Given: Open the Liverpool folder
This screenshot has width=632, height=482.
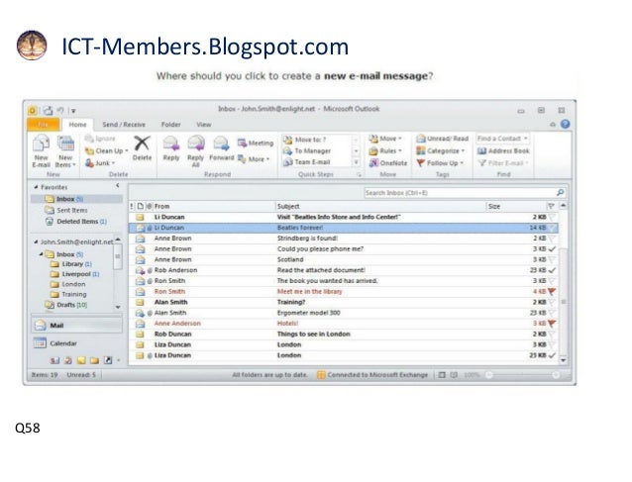Looking at the screenshot, I should click(x=74, y=274).
